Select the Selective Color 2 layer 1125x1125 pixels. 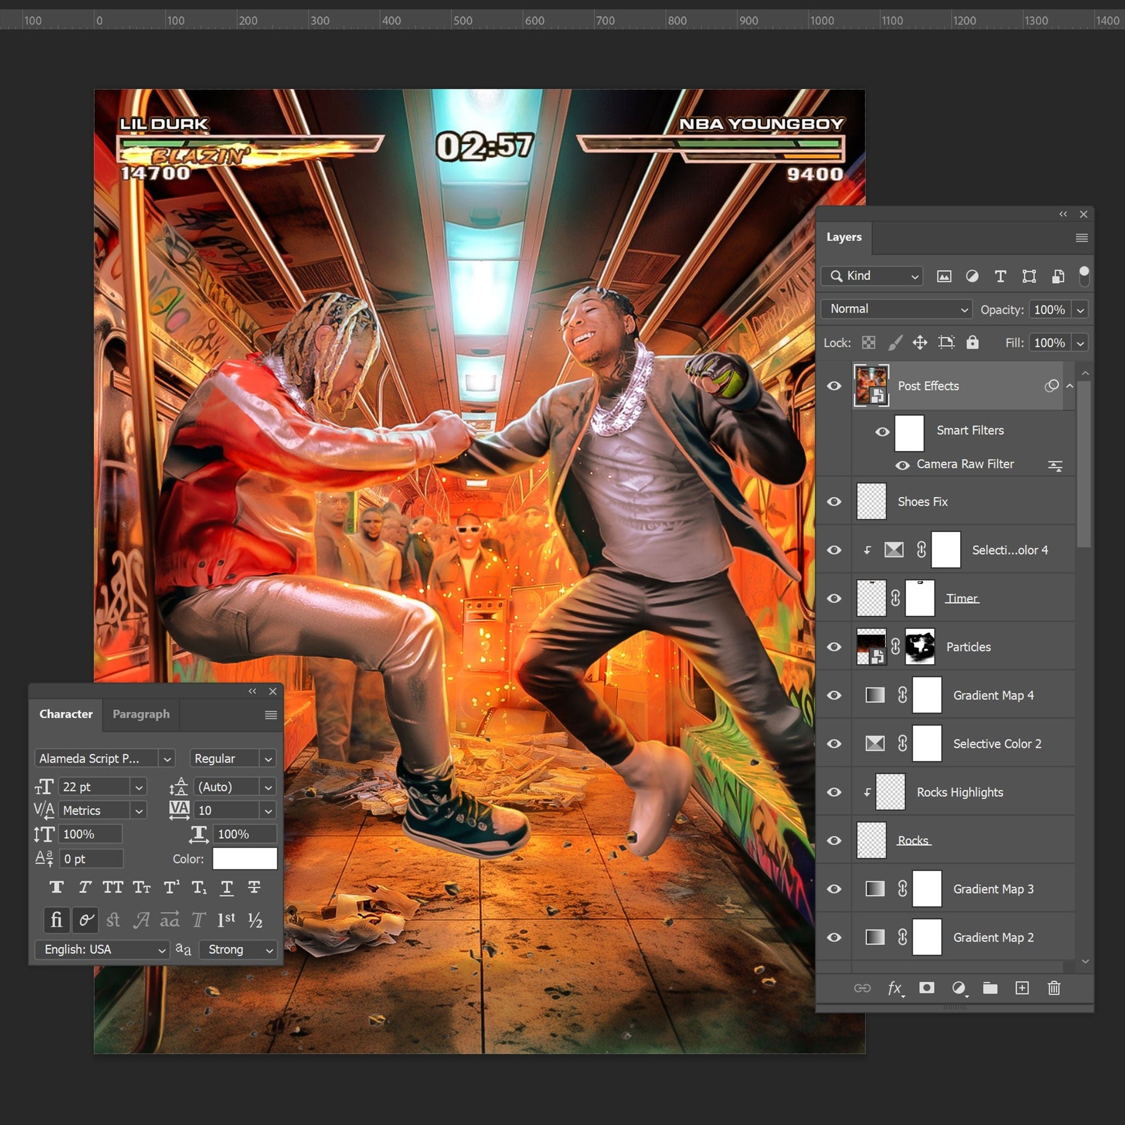coord(963,743)
